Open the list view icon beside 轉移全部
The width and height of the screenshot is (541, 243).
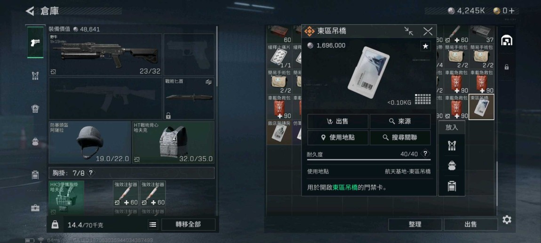153,225
